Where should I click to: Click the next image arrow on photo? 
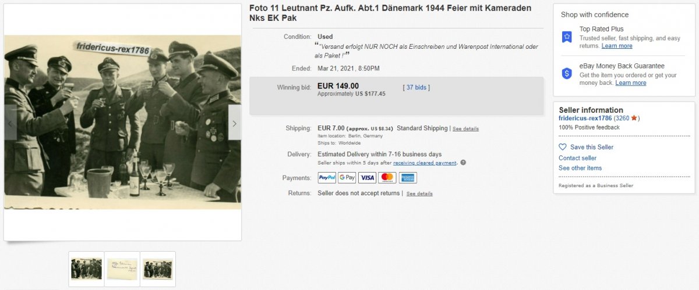point(234,123)
